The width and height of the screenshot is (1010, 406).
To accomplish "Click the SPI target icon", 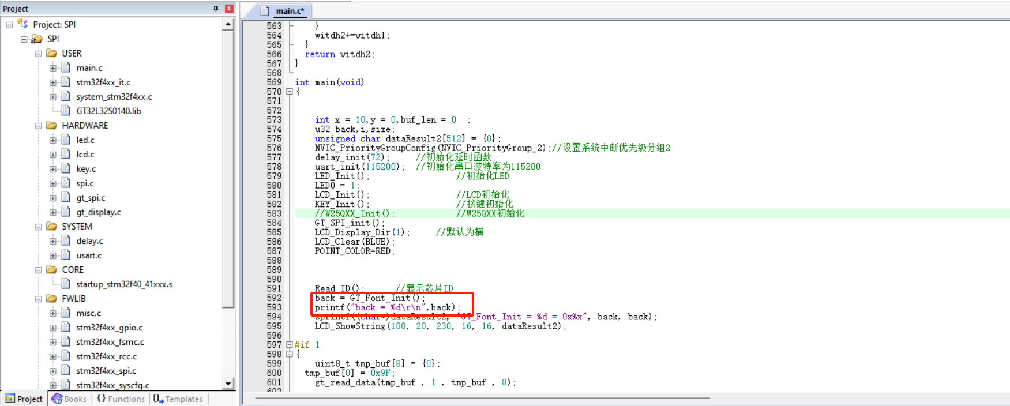I will (x=37, y=39).
